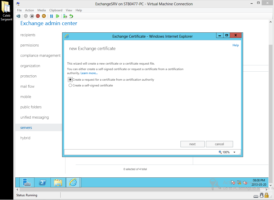Viewport: 274px width, 200px height.
Task: Click the vertical scrollbar down arrow
Action: pyautogui.click(x=270, y=185)
